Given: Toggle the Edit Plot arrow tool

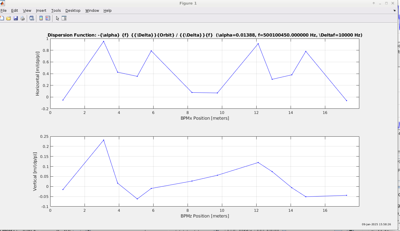Looking at the screenshot, I should coord(57,18).
